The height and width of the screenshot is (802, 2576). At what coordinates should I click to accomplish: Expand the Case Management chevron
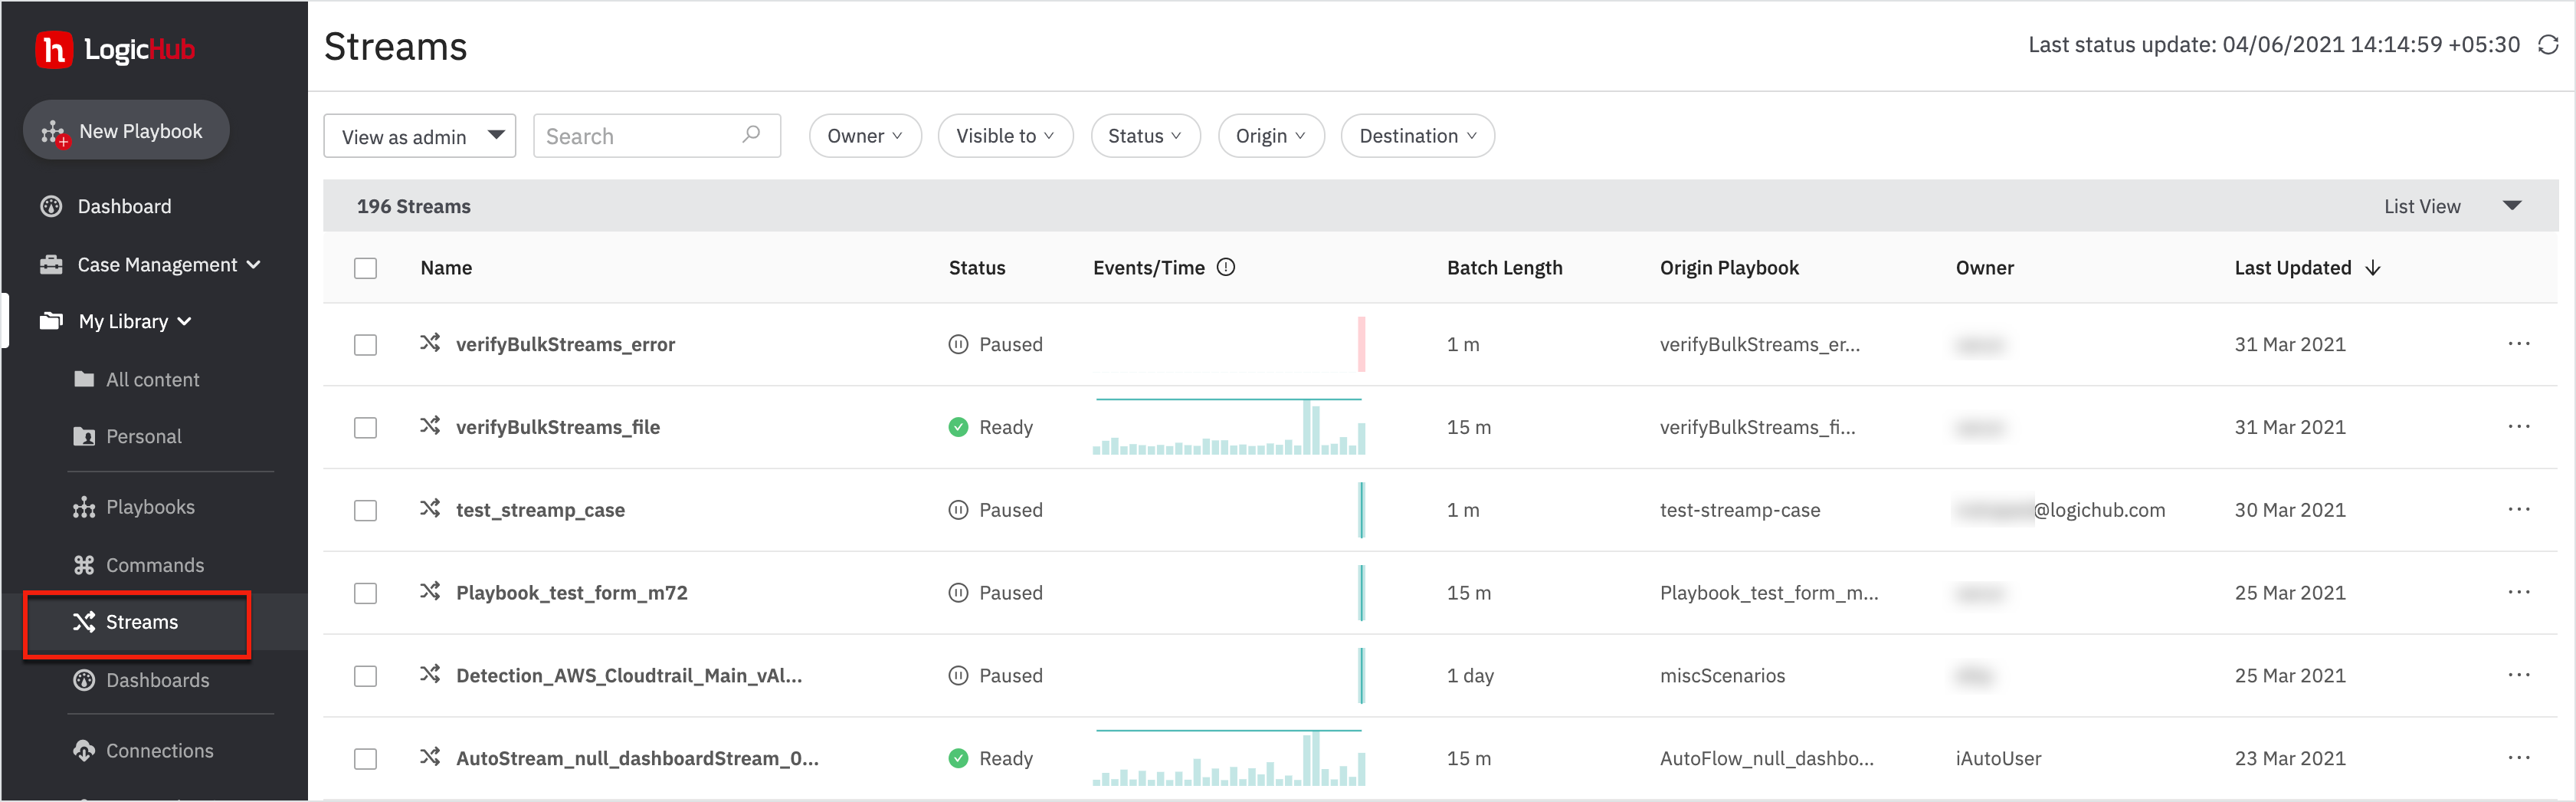[254, 265]
